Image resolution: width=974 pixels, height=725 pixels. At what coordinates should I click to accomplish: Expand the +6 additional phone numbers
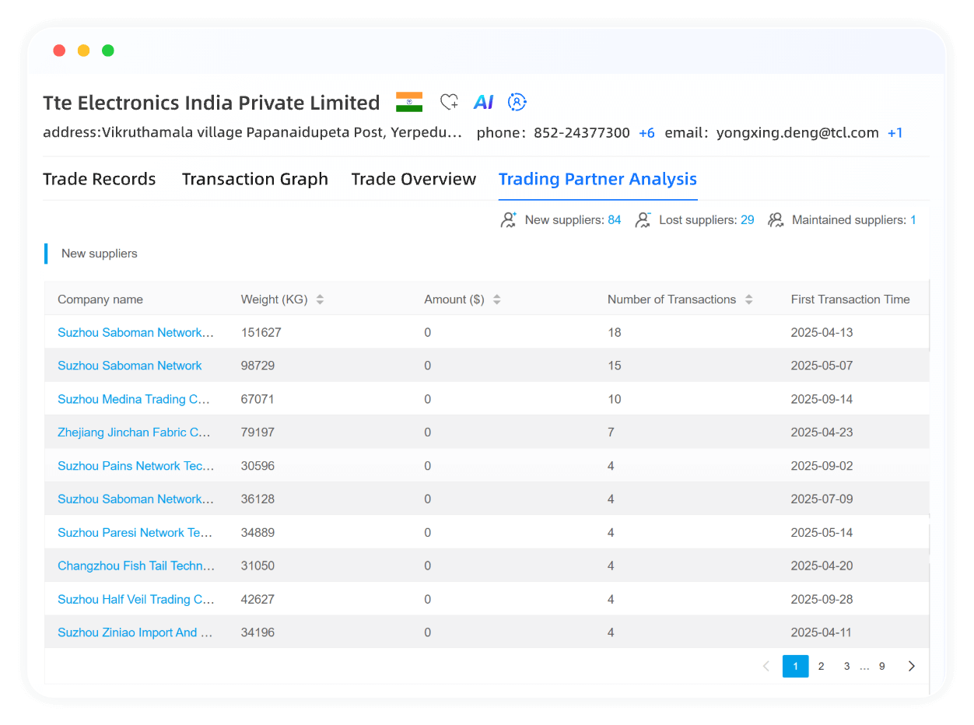646,132
